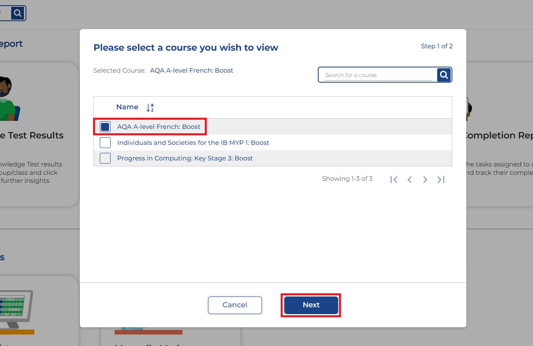
Task: Go to first page of results
Action: 394,180
